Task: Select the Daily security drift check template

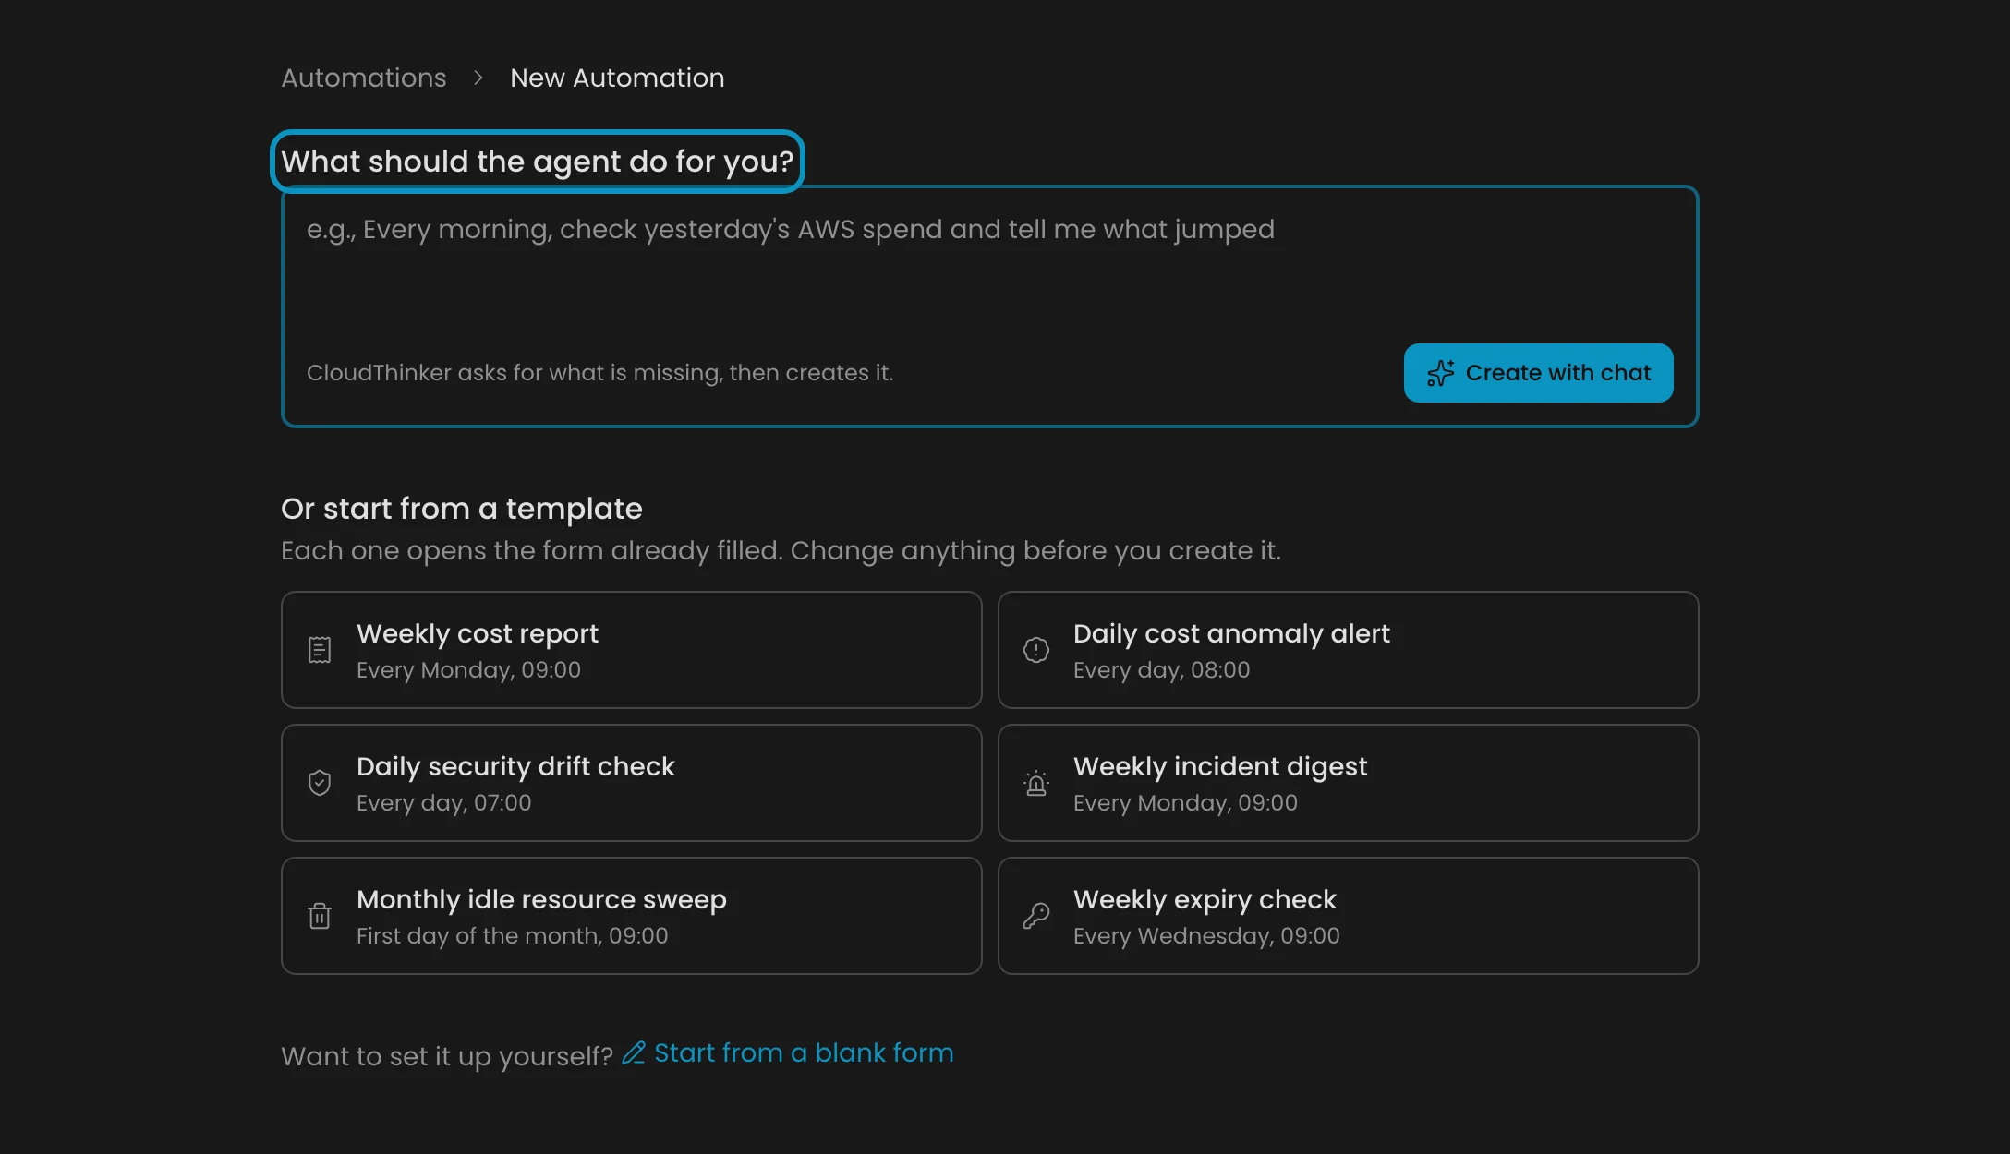Action: [x=632, y=783]
